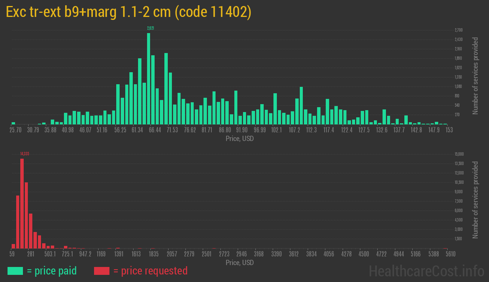Image resolution: width=489 pixels, height=282 pixels.
Task: Click the green price paid legend swatch
Action: (15, 271)
